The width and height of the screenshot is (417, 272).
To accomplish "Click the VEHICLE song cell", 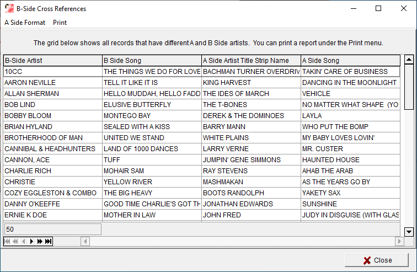I will [350, 94].
